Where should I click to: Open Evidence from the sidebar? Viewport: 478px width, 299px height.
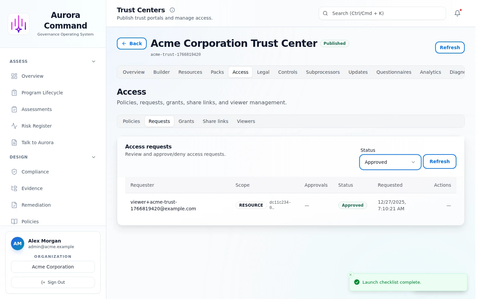pos(32,188)
